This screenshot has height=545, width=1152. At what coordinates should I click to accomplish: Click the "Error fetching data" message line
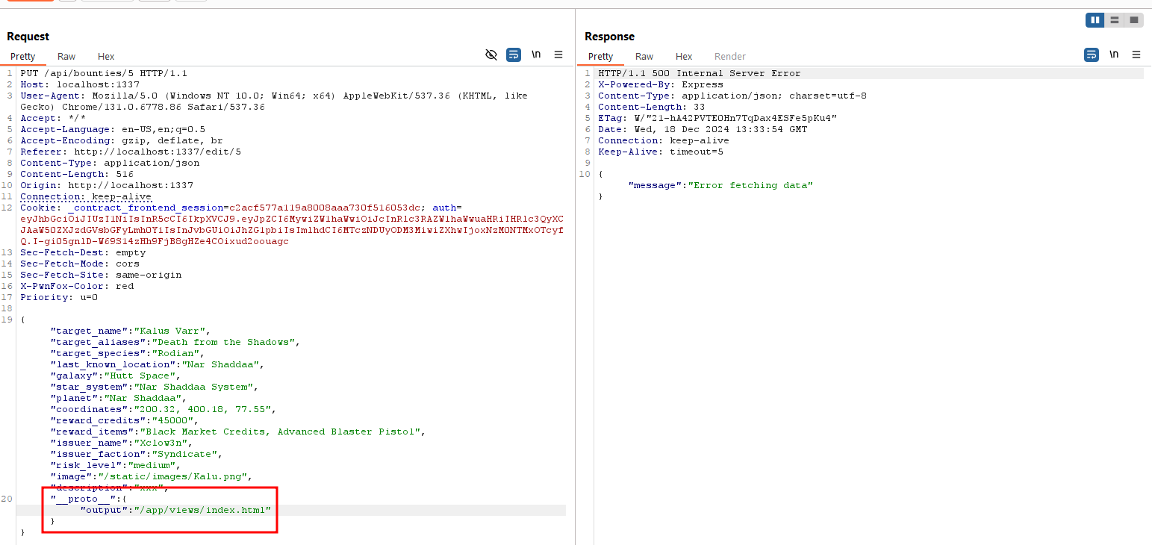coord(720,185)
